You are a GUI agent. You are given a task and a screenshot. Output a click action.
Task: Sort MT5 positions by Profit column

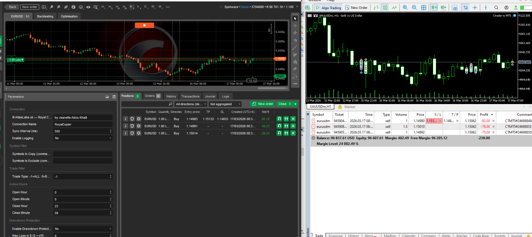[x=486, y=115]
